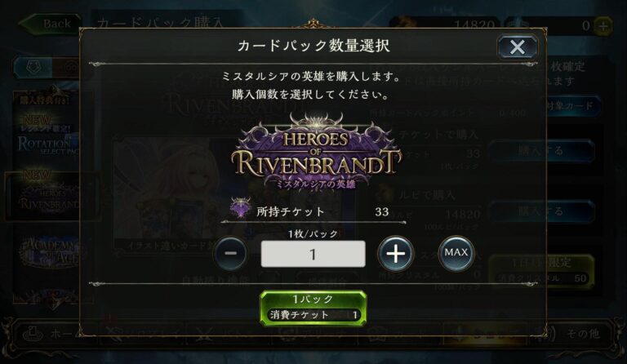This screenshot has width=627, height=364.
Task: Click the Heroes of Rivenbrandt pack logo
Action: pyautogui.click(x=316, y=152)
